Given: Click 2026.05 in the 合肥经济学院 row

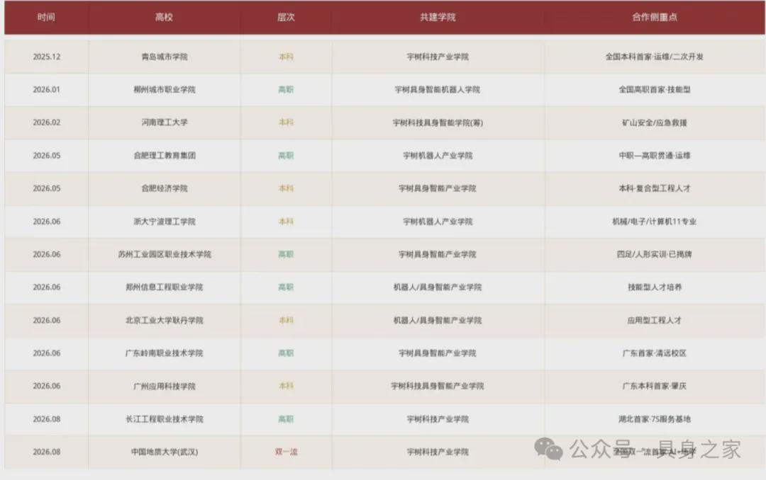Looking at the screenshot, I should click(46, 188).
